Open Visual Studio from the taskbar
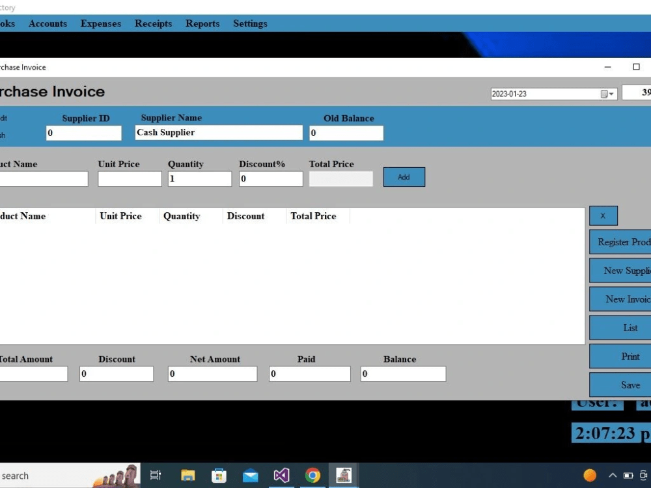The height and width of the screenshot is (488, 651). 281,475
